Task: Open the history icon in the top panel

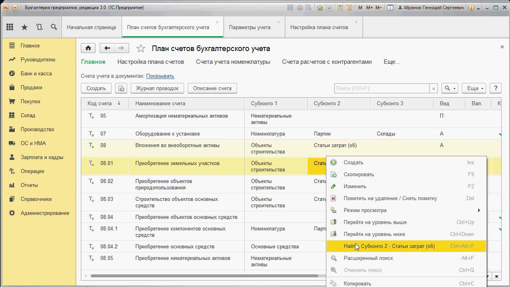Action: [39, 27]
